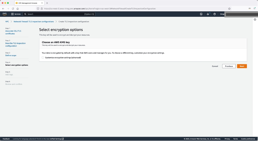The width and height of the screenshot is (258, 141).
Task: Open Cookie preferences in the footer
Action: tap(248, 139)
